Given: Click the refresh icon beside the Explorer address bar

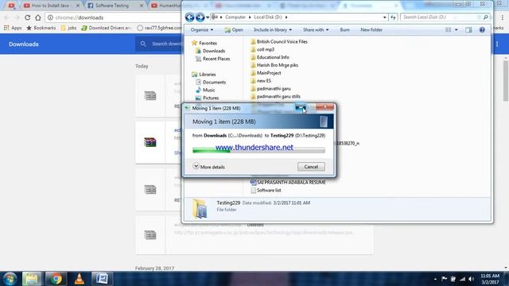Looking at the screenshot, I should click(393, 17).
